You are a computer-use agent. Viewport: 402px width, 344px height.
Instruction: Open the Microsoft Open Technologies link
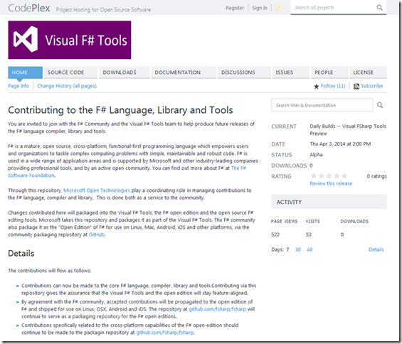point(97,190)
